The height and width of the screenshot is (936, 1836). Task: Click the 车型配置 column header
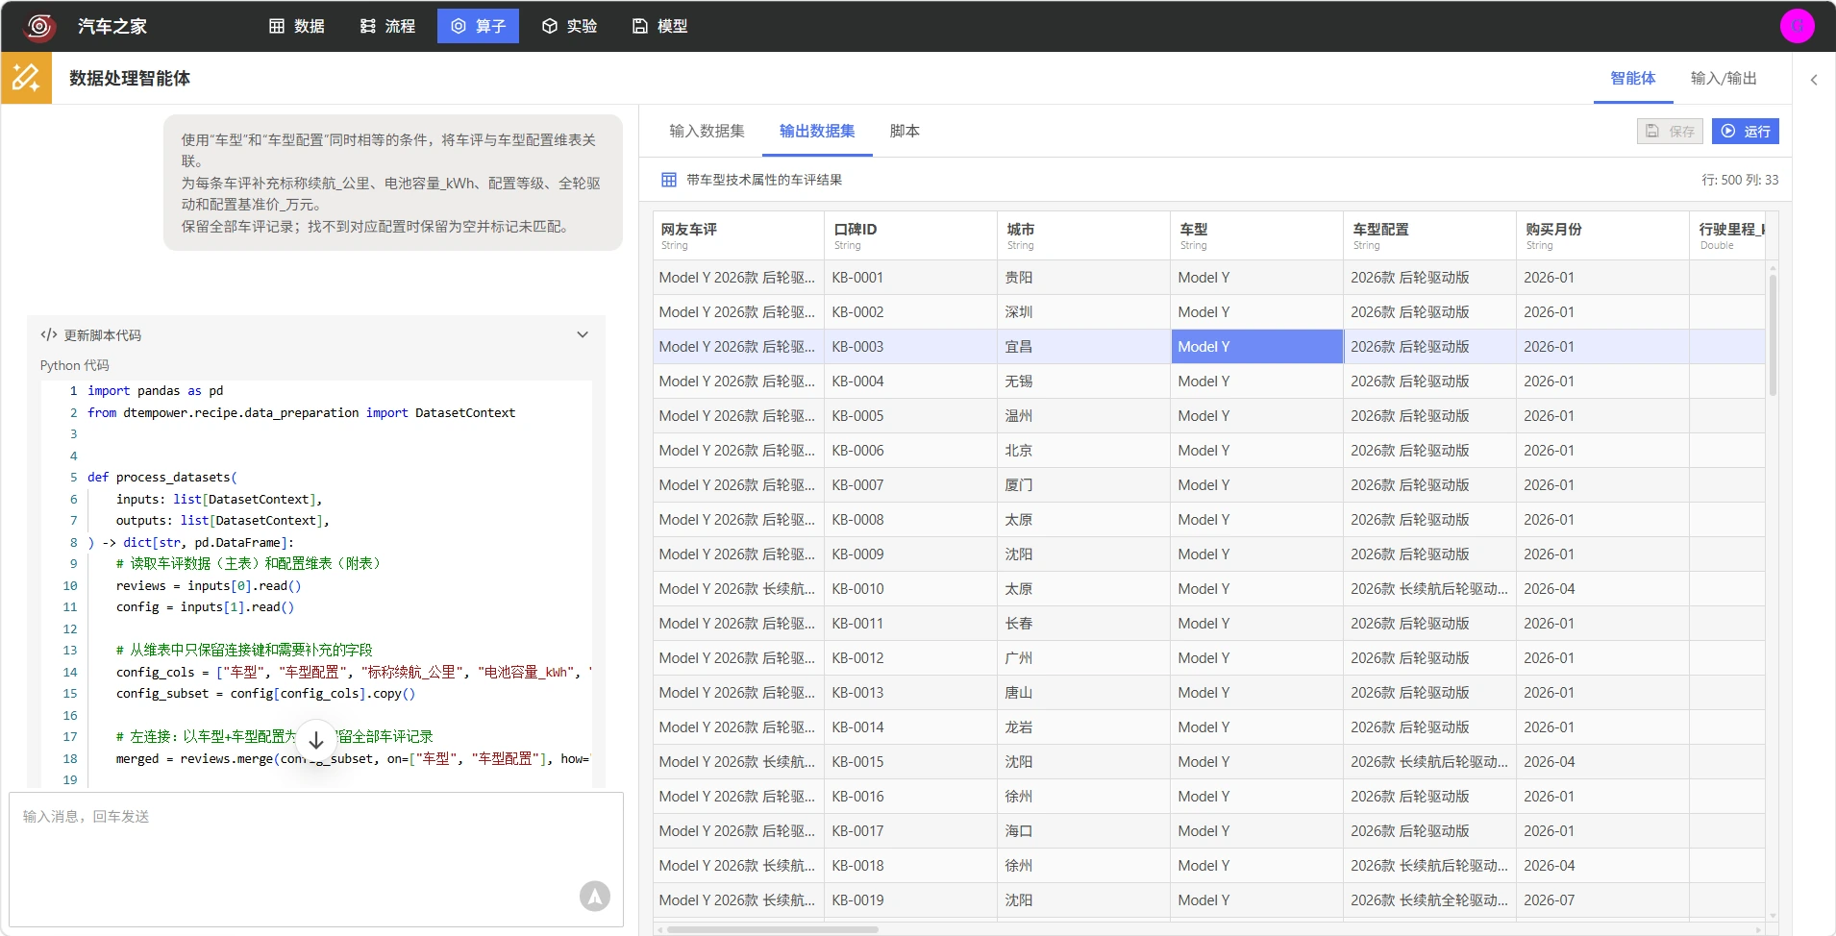point(1429,235)
